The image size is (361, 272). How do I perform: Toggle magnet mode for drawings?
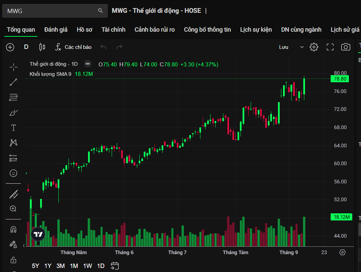pyautogui.click(x=13, y=230)
